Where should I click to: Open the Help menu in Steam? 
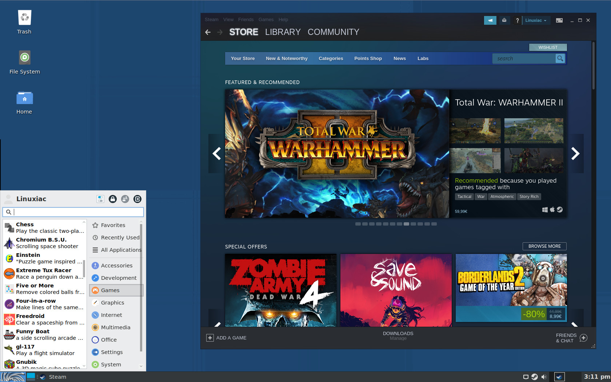click(283, 20)
